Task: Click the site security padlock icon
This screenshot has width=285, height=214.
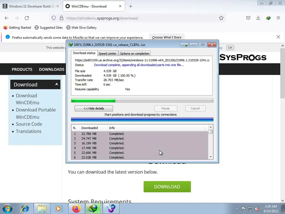Action: pos(62,18)
